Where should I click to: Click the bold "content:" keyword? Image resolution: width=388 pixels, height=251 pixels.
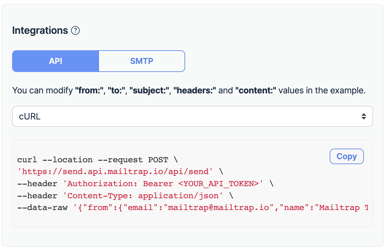pyautogui.click(x=256, y=91)
